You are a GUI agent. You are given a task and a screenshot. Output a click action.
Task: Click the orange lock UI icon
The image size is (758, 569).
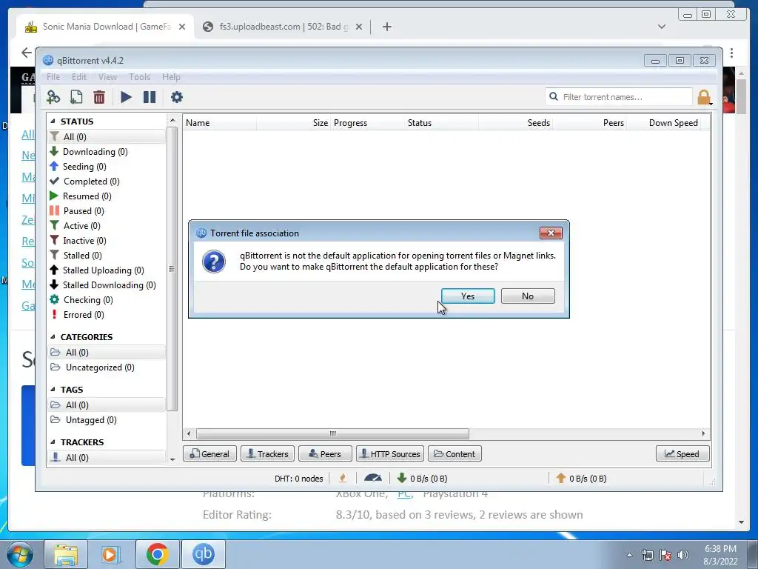pyautogui.click(x=705, y=97)
